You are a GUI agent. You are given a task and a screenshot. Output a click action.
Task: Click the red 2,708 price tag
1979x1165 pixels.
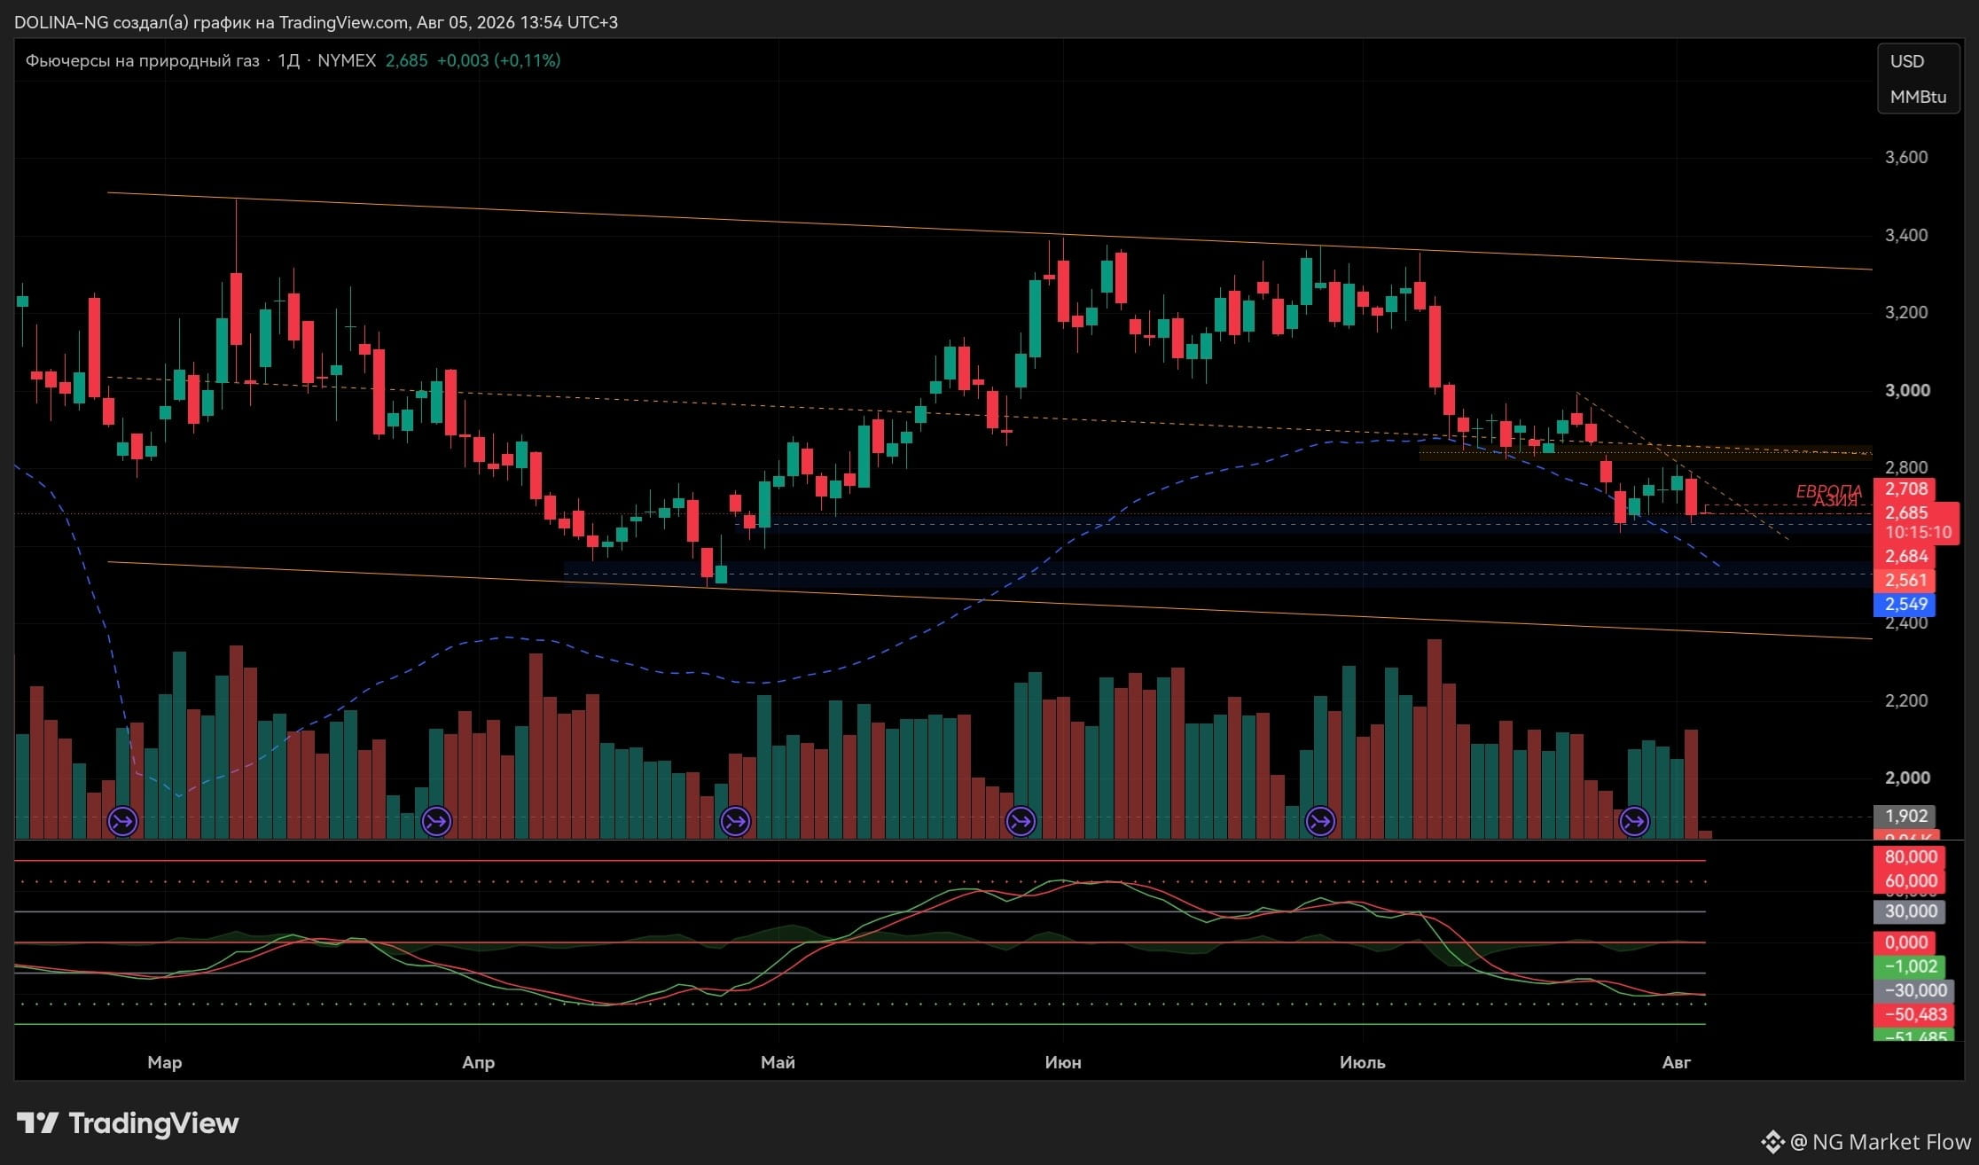[1905, 489]
